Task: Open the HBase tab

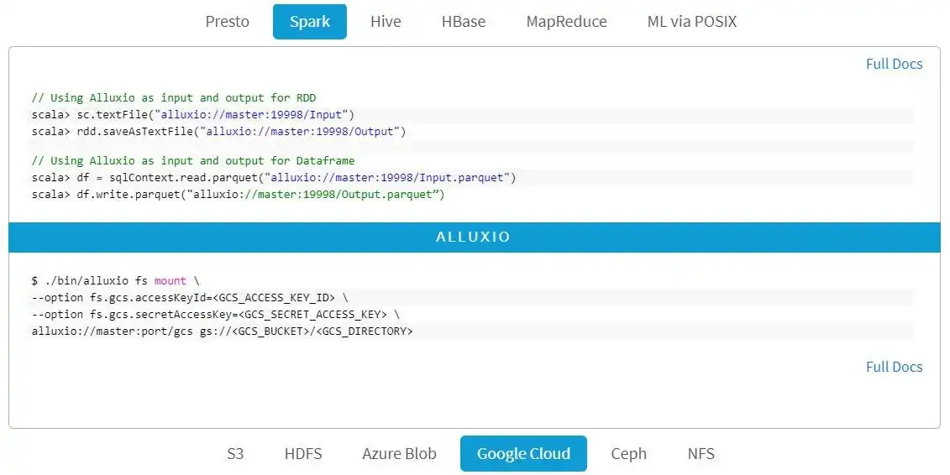Action: pyautogui.click(x=464, y=22)
